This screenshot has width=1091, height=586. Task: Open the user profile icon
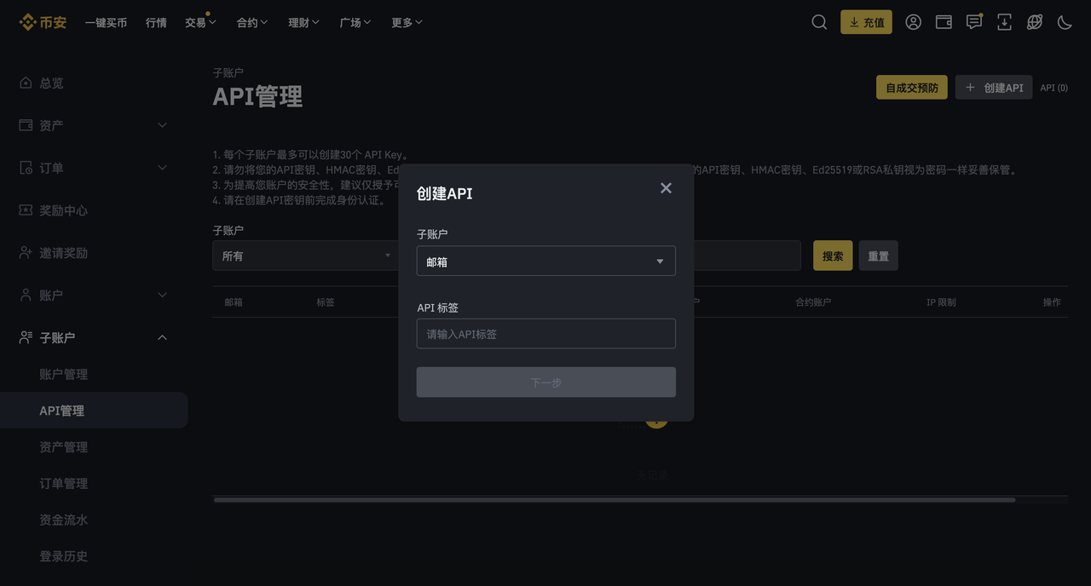click(x=913, y=22)
